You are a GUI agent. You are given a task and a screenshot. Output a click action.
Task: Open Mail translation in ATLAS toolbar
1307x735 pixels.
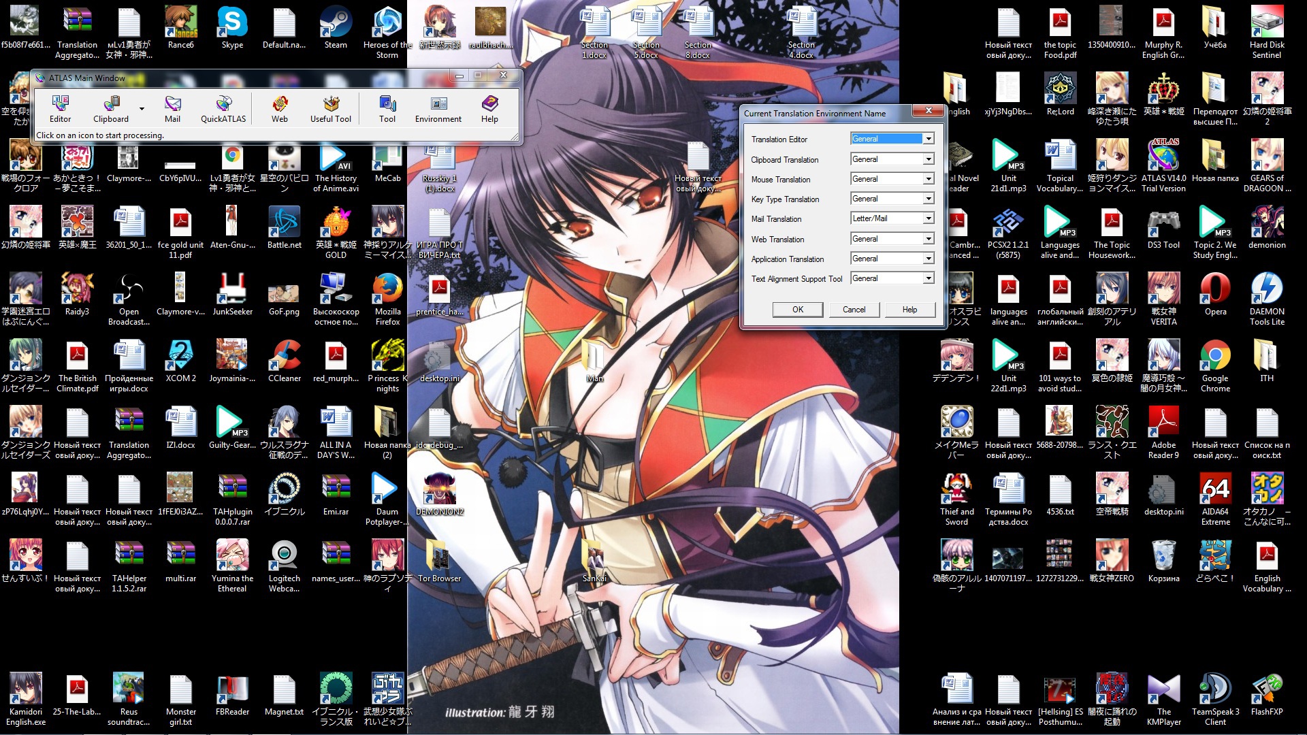pyautogui.click(x=172, y=109)
